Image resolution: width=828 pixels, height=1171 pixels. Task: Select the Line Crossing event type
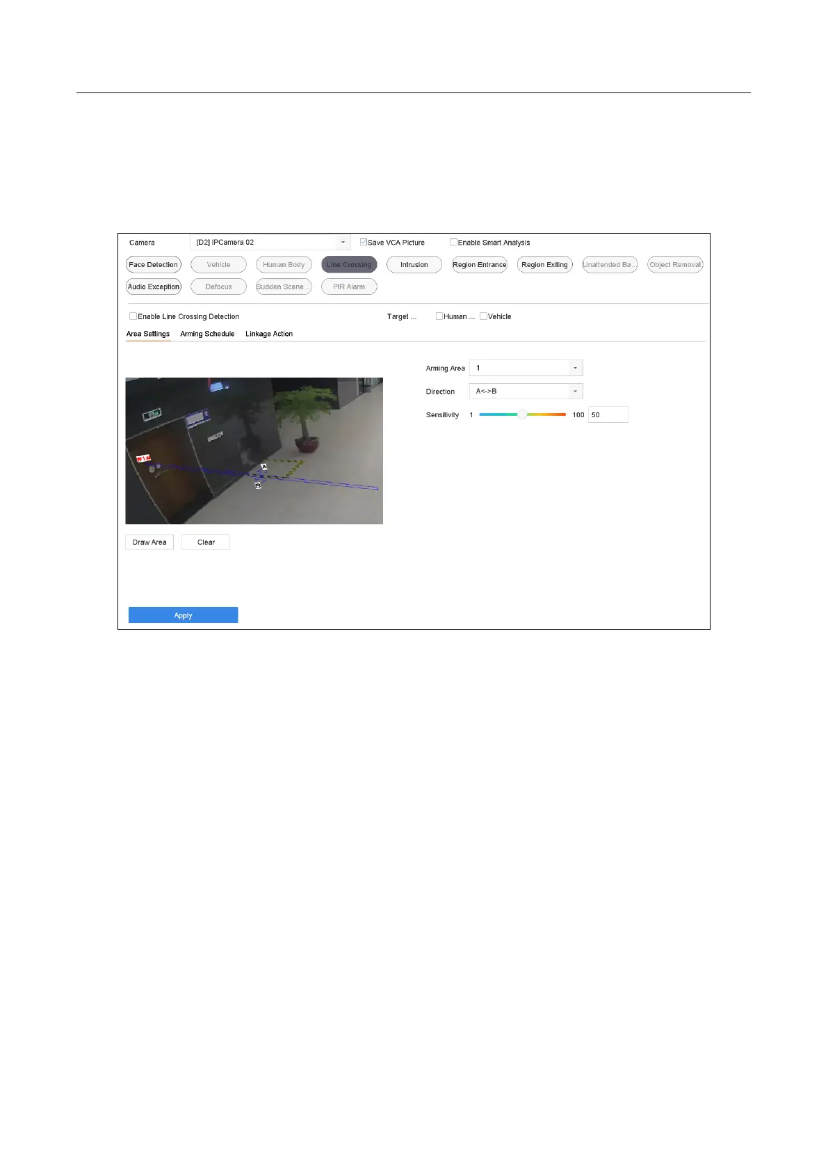point(349,265)
